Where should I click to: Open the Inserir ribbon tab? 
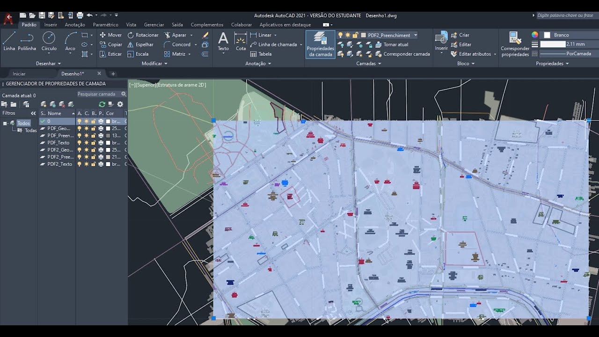[51, 25]
